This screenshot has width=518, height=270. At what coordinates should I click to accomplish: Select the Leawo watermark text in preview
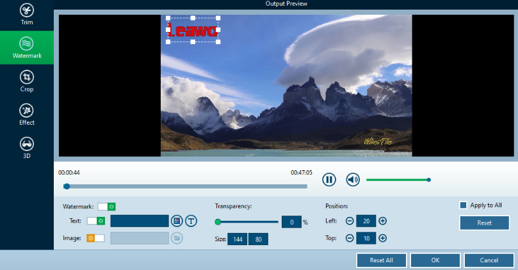point(193,30)
